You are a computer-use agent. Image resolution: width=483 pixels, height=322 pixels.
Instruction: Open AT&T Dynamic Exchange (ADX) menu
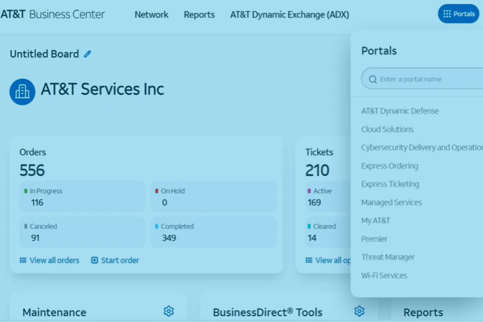pyautogui.click(x=289, y=15)
